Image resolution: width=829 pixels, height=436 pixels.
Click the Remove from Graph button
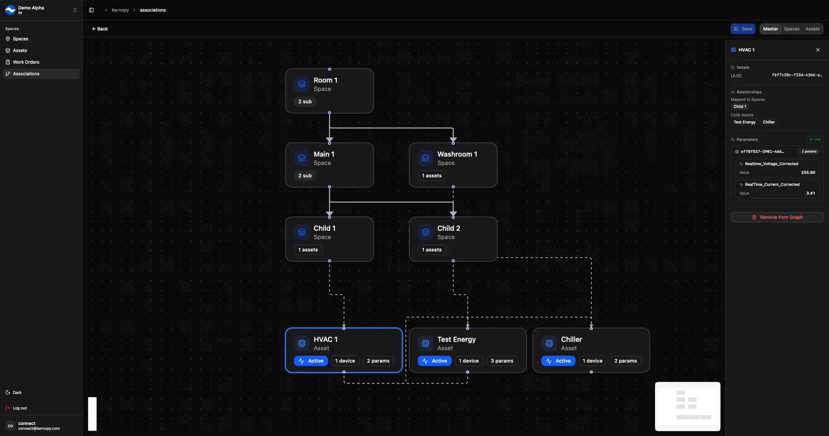(x=777, y=217)
